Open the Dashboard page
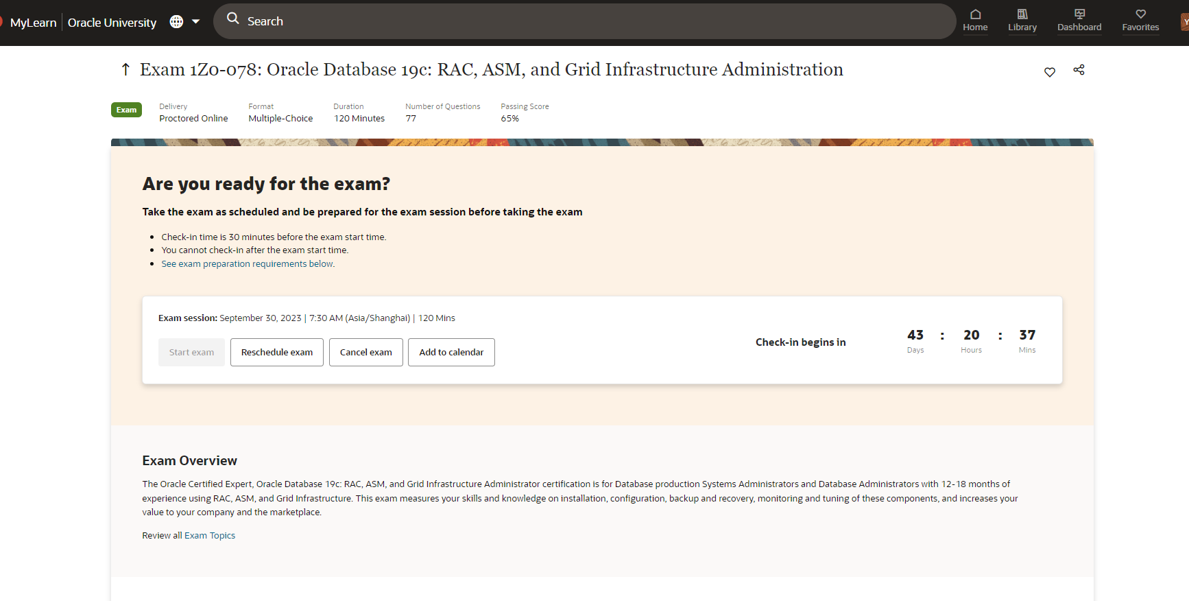Viewport: 1189px width, 601px height. tap(1079, 21)
